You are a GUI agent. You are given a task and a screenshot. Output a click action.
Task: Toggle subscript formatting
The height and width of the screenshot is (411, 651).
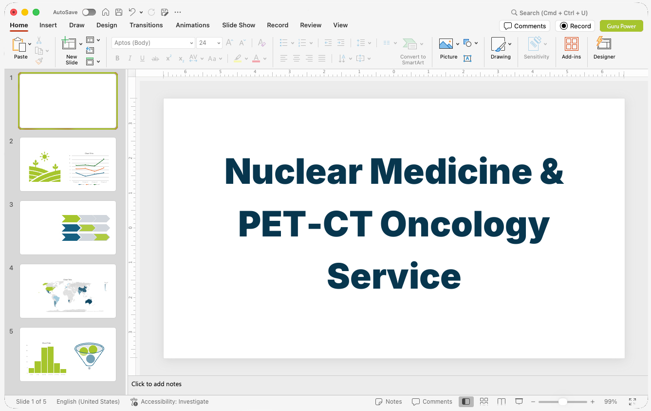pyautogui.click(x=181, y=59)
